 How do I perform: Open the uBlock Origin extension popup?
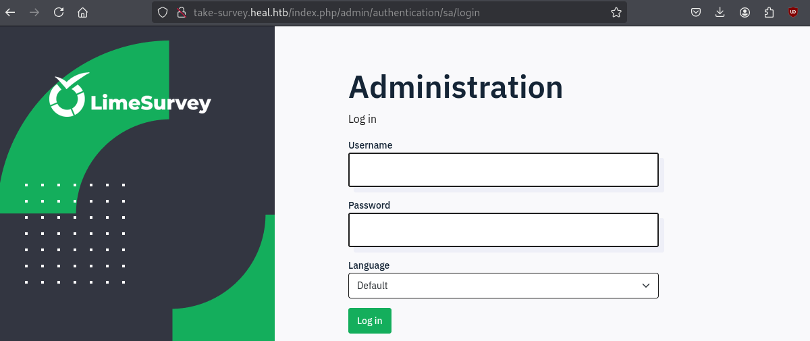[793, 12]
